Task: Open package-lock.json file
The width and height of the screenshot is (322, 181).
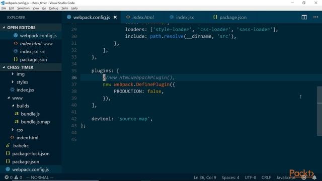Action: click(31, 153)
